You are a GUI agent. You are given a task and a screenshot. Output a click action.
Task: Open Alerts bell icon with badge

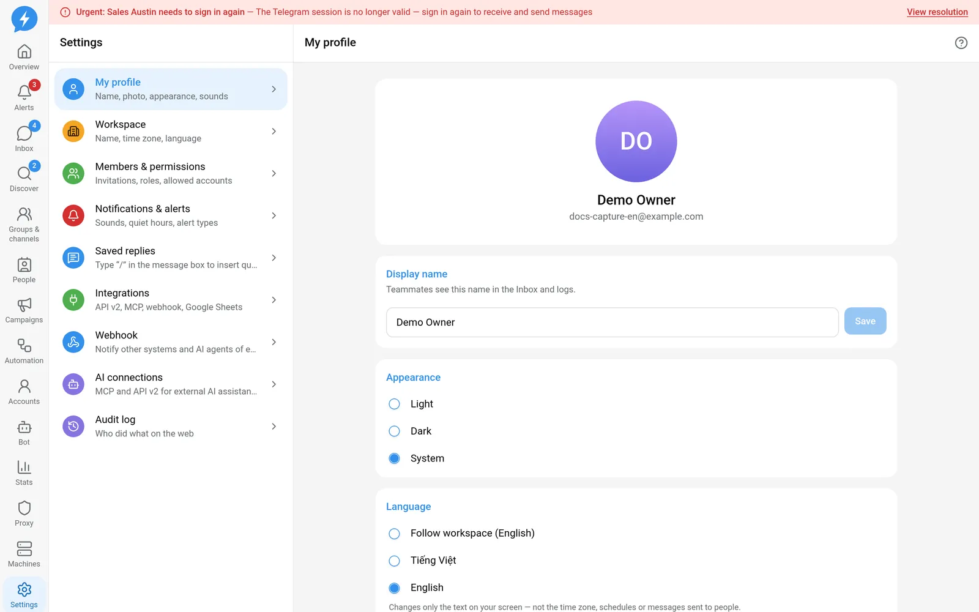point(24,92)
